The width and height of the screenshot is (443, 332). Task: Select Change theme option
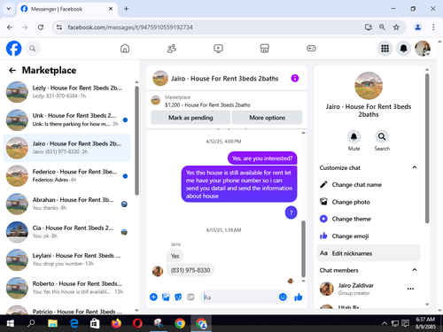tap(369, 219)
